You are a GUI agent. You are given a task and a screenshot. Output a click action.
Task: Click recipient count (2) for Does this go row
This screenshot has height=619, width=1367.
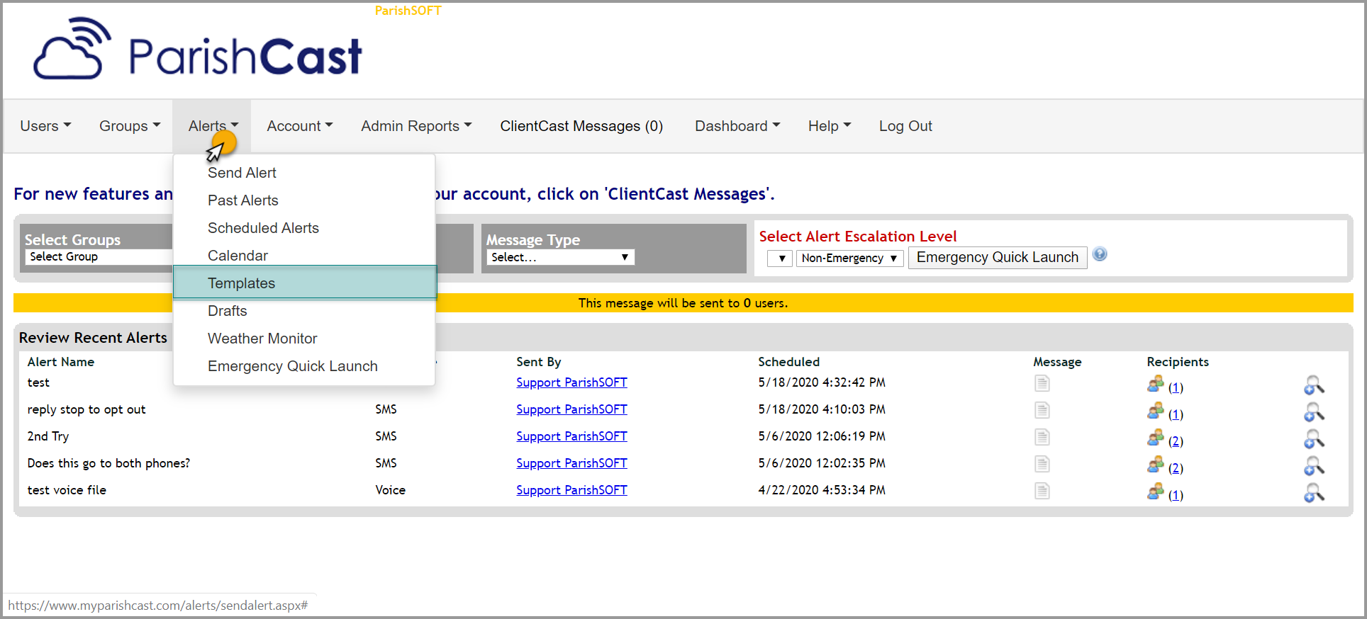[x=1176, y=468]
